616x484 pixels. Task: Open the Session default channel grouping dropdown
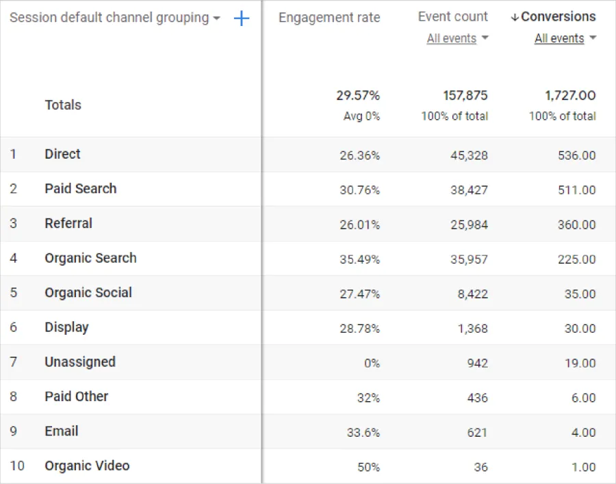(x=115, y=18)
